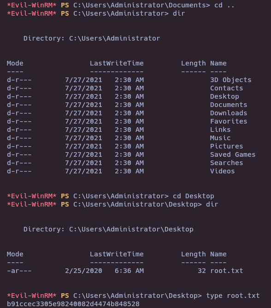The image size is (271, 308).
Task: Click the Searches folder entry
Action: 227,163
